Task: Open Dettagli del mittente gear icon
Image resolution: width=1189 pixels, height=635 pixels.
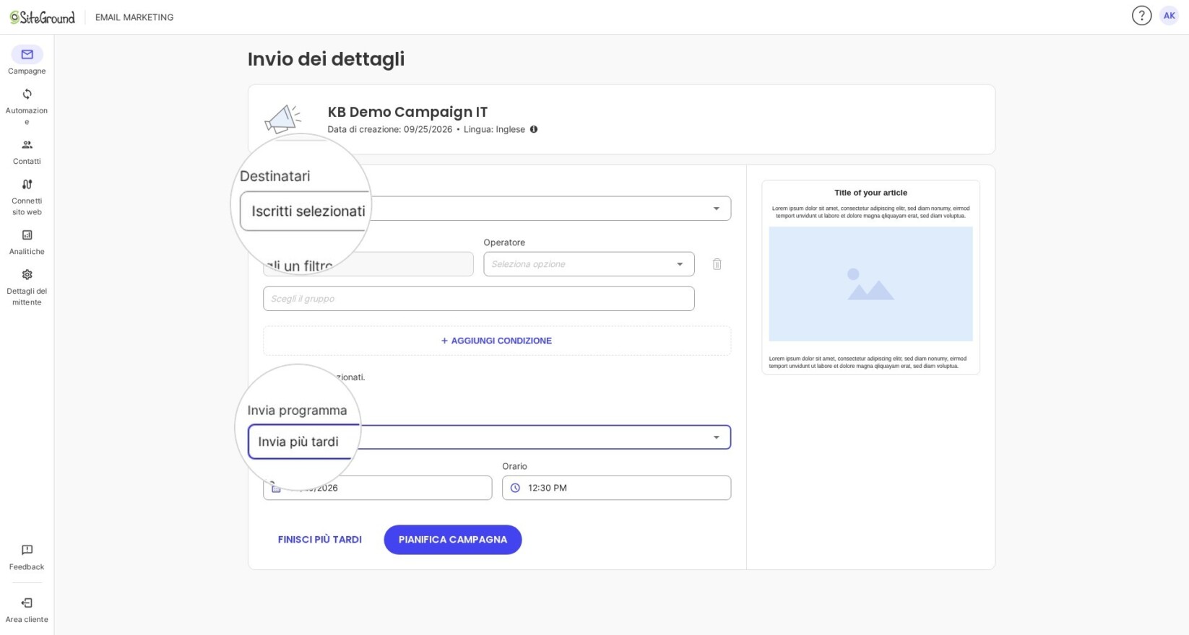Action: click(x=27, y=275)
